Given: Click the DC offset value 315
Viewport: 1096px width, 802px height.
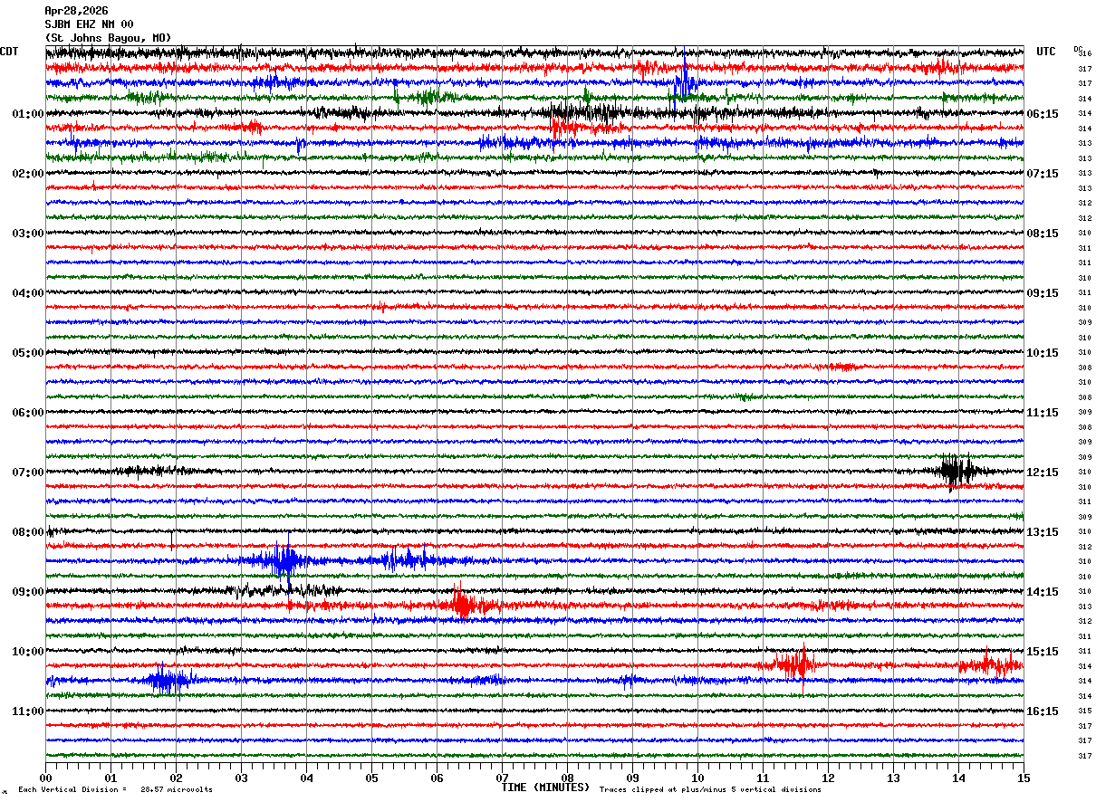Looking at the screenshot, I should [x=1084, y=711].
